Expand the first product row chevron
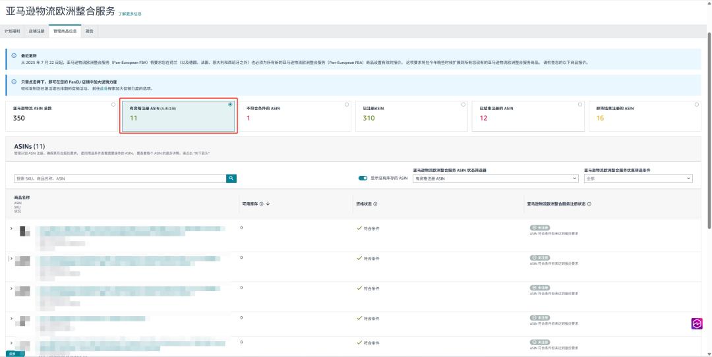Image resolution: width=712 pixels, height=357 pixels. [11, 229]
